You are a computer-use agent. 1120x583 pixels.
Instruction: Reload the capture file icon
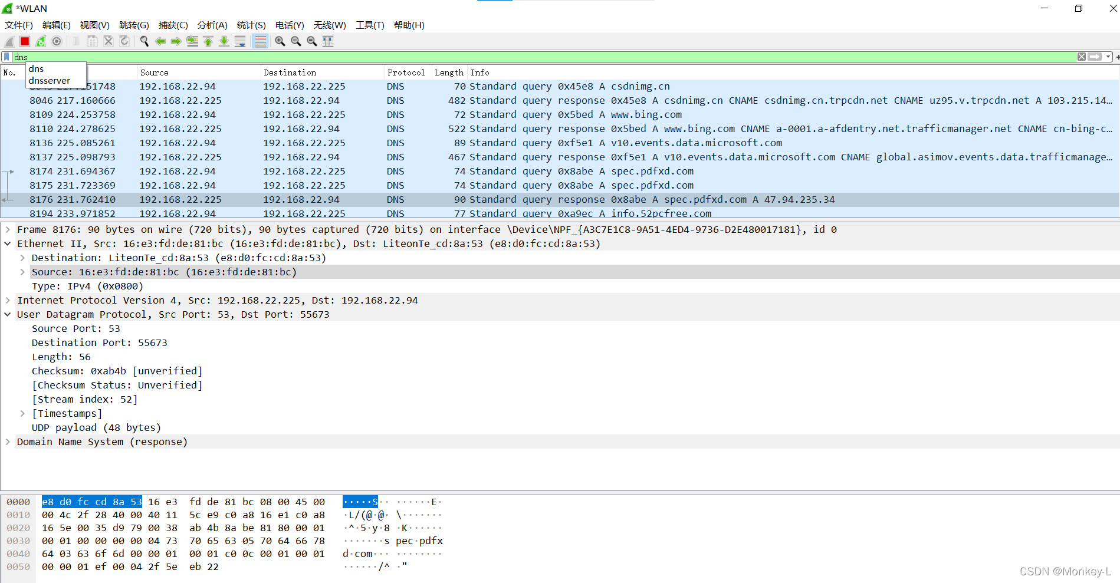124,41
